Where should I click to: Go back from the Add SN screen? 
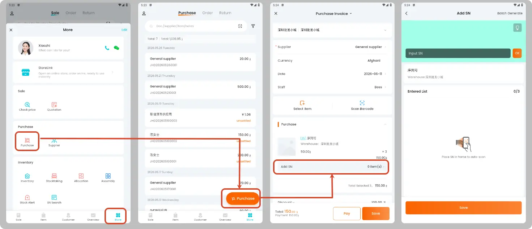pyautogui.click(x=407, y=13)
